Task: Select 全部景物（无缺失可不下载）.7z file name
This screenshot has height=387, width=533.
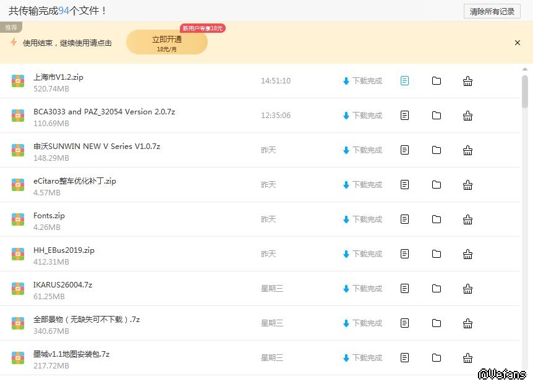Action: click(87, 320)
